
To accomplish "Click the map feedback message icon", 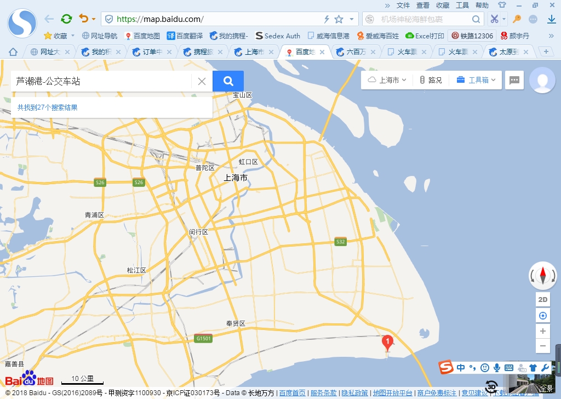I will coord(514,80).
